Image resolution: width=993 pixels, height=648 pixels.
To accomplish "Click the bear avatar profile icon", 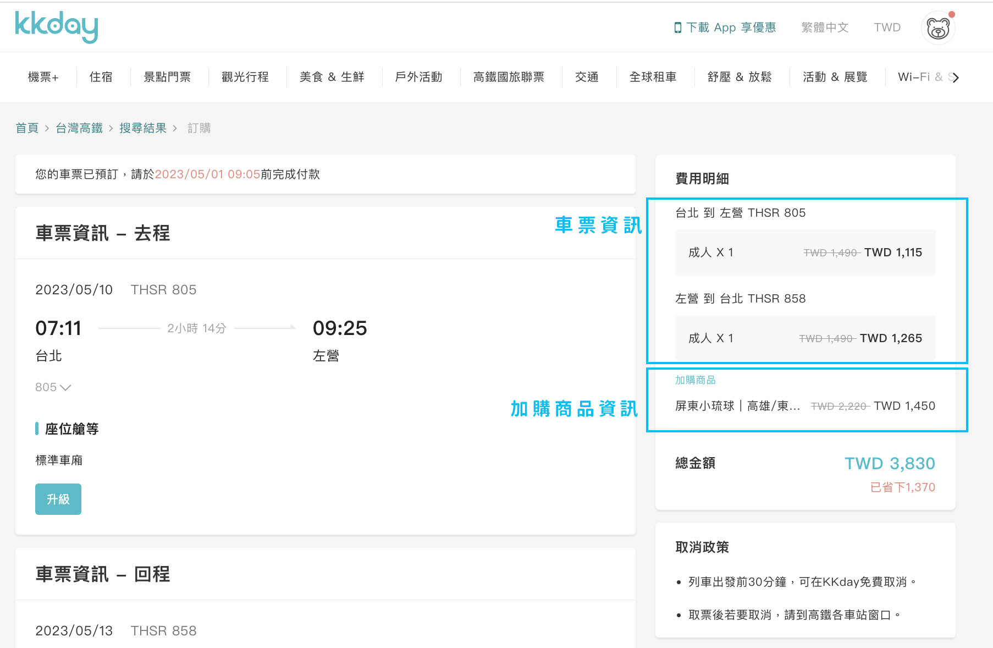I will pos(938,28).
